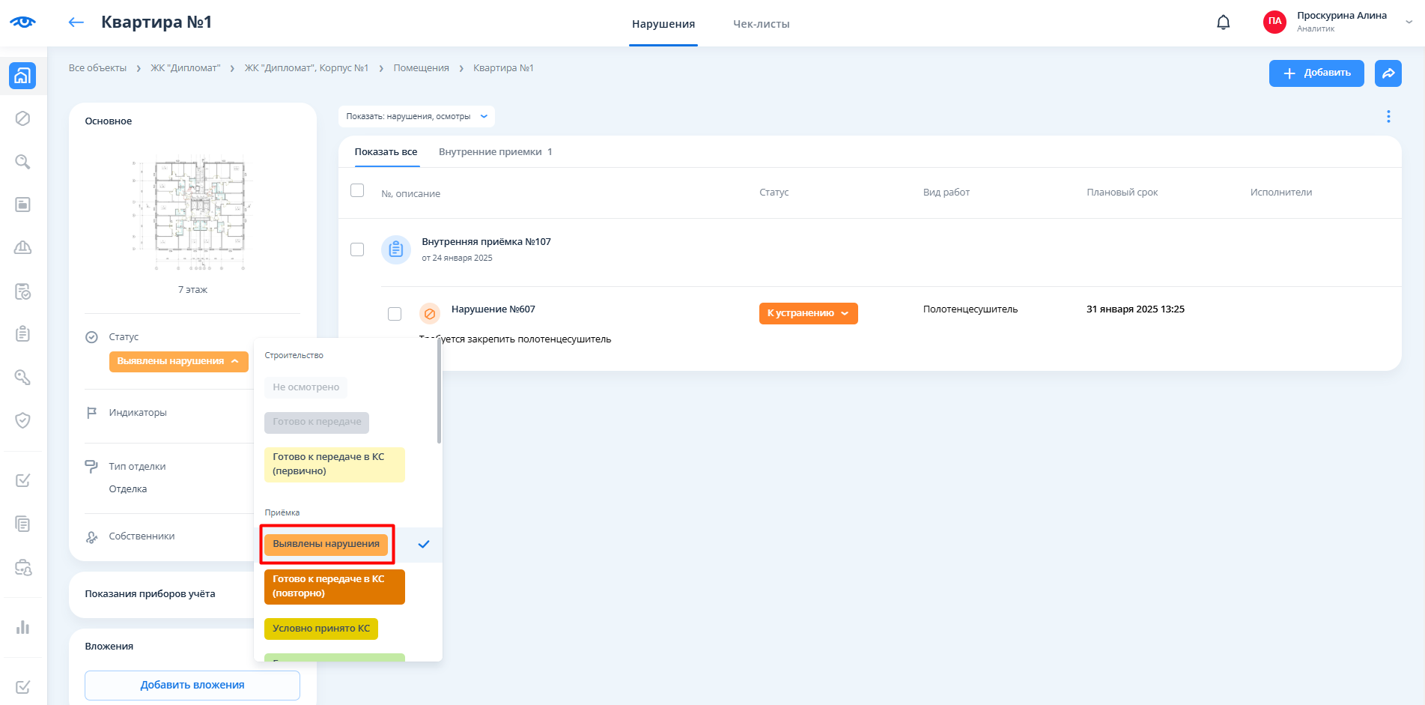The width and height of the screenshot is (1425, 705).
Task: Switch to the Чек-листы tab
Action: pyautogui.click(x=761, y=24)
